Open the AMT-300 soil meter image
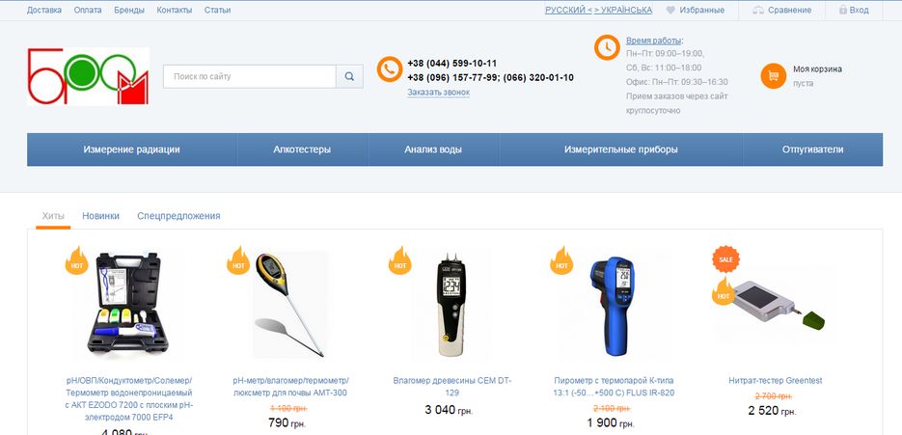 click(x=291, y=305)
